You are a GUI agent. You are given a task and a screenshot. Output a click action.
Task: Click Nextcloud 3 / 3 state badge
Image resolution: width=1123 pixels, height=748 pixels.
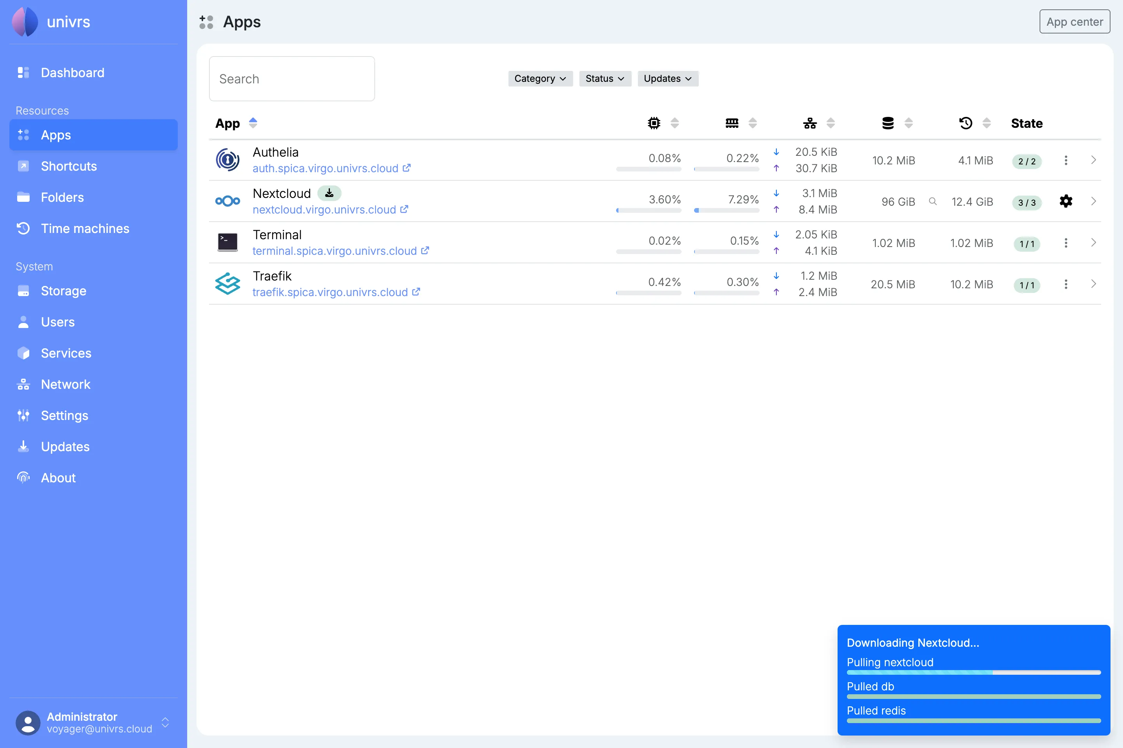(1027, 202)
